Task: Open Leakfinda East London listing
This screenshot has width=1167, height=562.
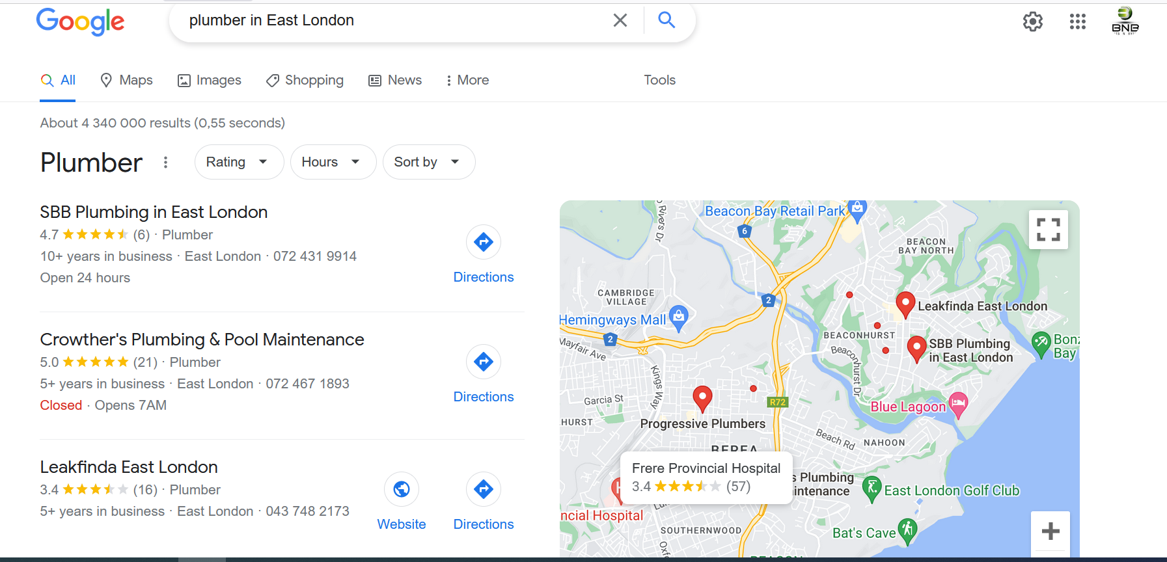Action: (x=129, y=467)
